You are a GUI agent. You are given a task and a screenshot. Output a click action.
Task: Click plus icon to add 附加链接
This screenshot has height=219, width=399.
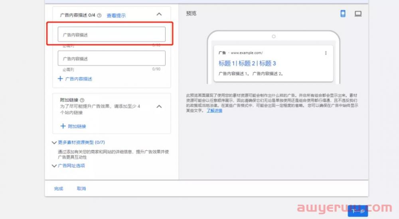pyautogui.click(x=63, y=126)
